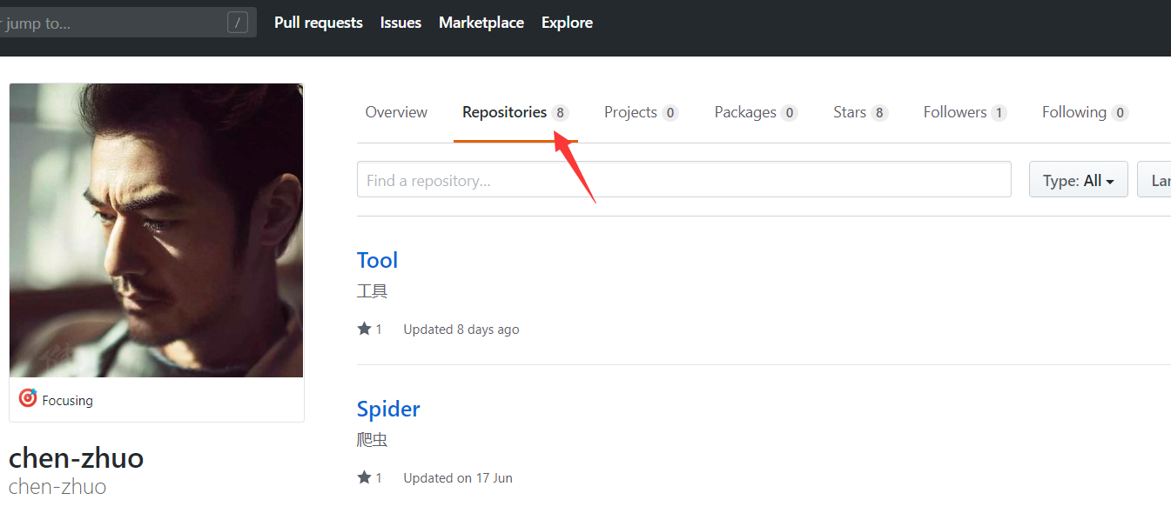This screenshot has height=513, width=1171.
Task: Focus the Find a repository search field
Action: [683, 180]
